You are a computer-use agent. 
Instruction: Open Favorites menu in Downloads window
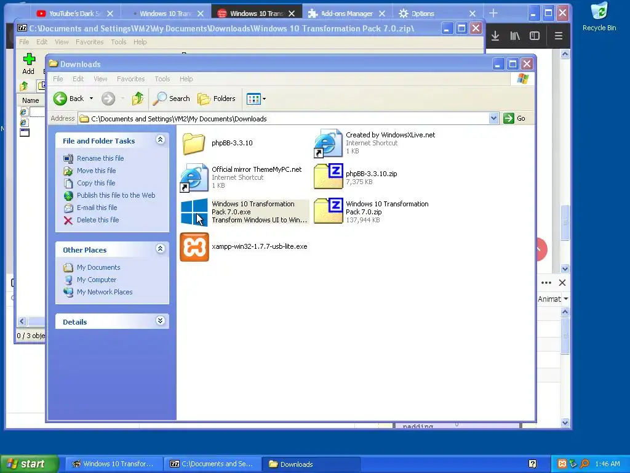coord(130,79)
